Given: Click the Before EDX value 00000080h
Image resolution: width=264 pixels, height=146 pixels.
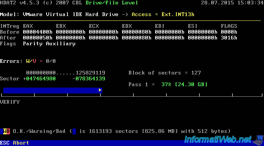Looking at the screenshot, I should tap(137, 32).
